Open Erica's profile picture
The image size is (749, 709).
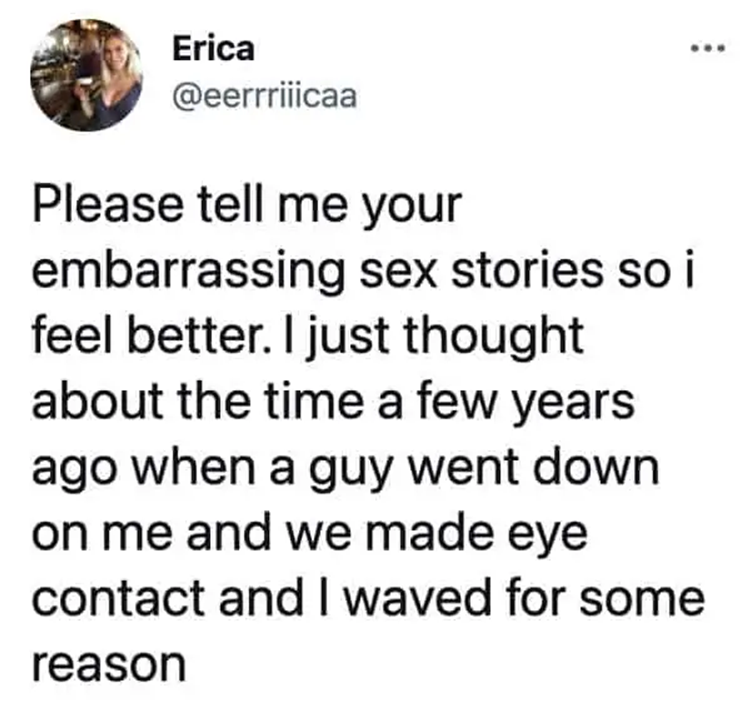[86, 75]
